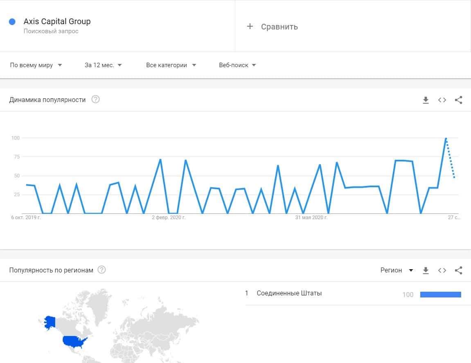Image resolution: width=471 pixels, height=363 pixels.
Task: Expand the За 12 мес. time range dropdown
Action: pos(103,65)
